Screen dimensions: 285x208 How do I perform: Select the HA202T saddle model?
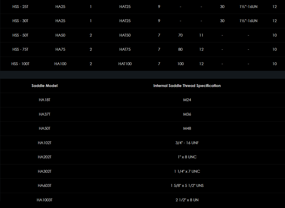pos(44,157)
